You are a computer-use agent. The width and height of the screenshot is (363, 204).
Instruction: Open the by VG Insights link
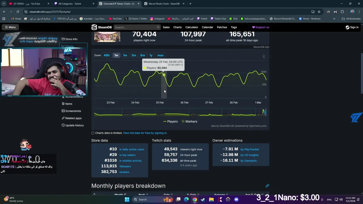pyautogui.click(x=250, y=155)
